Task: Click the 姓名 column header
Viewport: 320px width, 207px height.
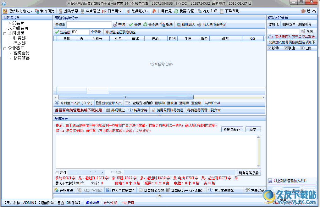Action: pyautogui.click(x=118, y=39)
